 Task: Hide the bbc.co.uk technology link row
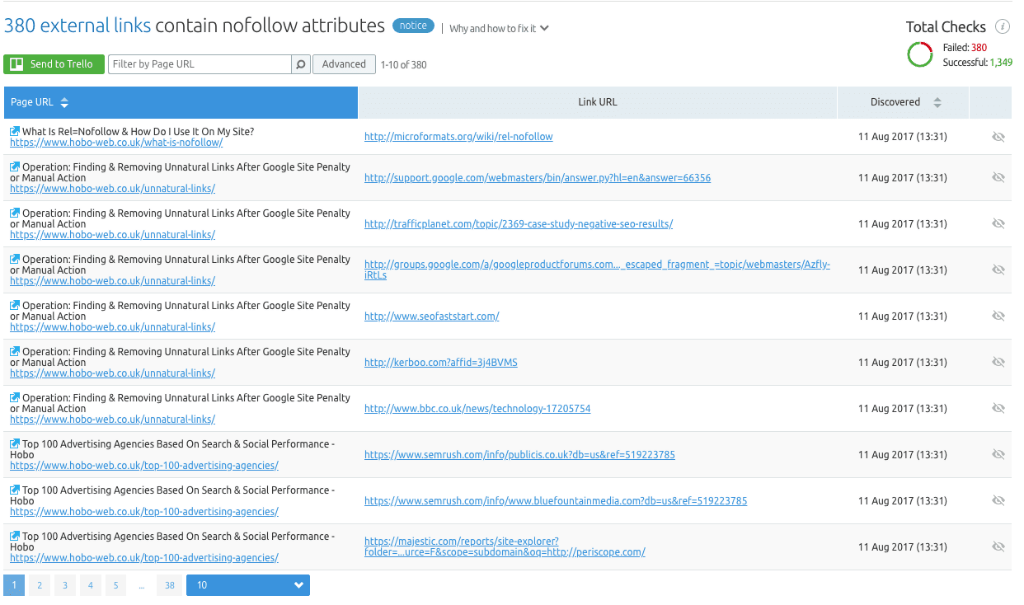pyautogui.click(x=998, y=408)
